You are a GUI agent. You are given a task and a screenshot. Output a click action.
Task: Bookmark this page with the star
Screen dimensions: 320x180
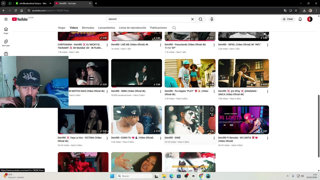[296, 10]
